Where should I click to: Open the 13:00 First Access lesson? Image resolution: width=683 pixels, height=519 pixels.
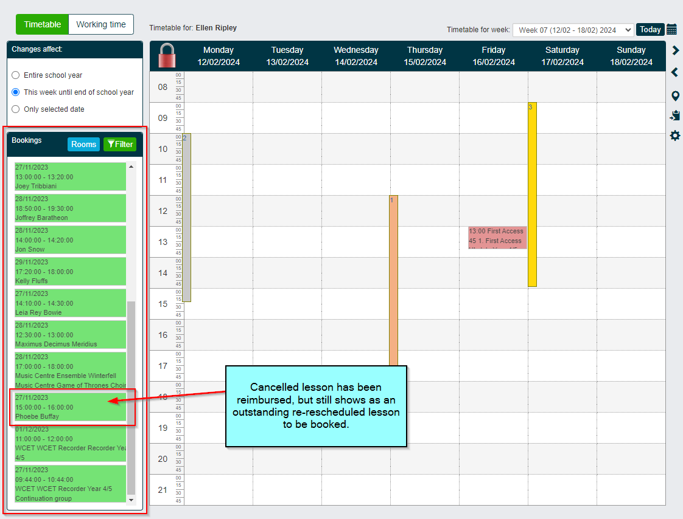click(497, 238)
